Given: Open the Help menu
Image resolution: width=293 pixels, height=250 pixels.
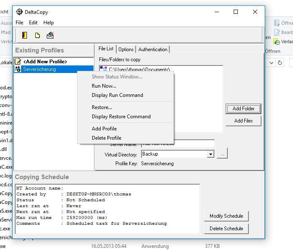Looking at the screenshot, I should [x=48, y=23].
